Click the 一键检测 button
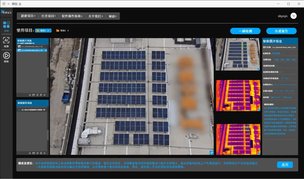The image size is (304, 179). [245, 31]
